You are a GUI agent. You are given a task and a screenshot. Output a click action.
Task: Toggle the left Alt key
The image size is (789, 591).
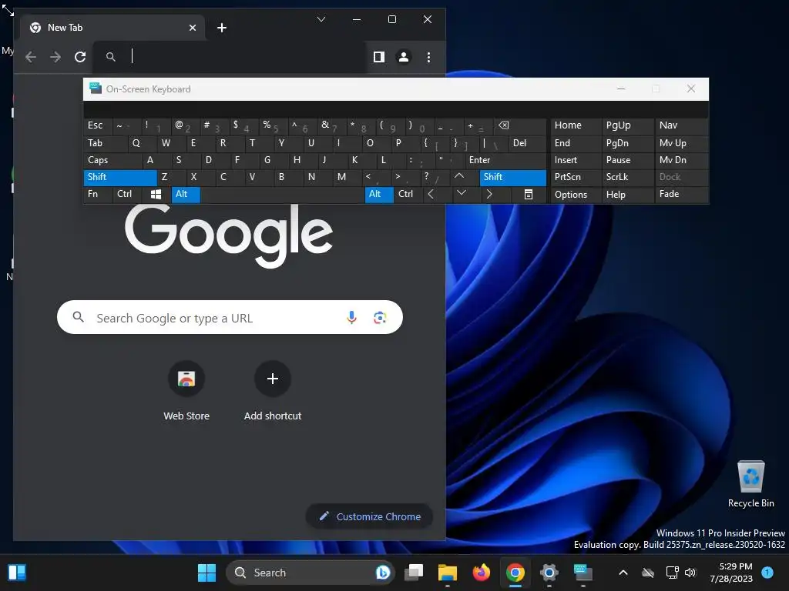[186, 195]
